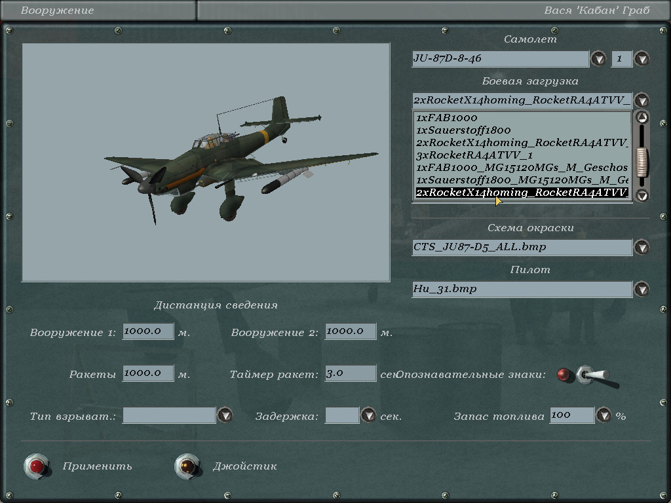The height and width of the screenshot is (503, 671).
Task: Click the Ракеты distance input field
Action: (x=148, y=373)
